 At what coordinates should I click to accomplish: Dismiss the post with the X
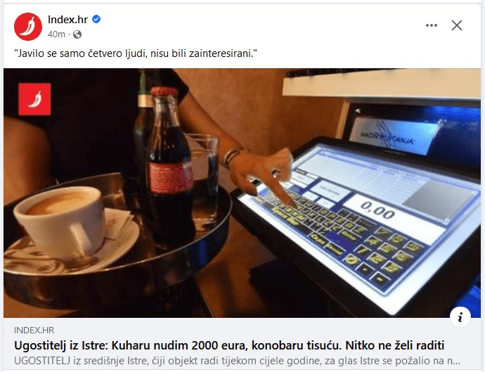457,25
